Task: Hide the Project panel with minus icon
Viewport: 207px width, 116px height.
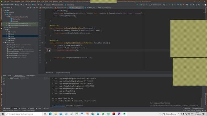Action: click(37, 8)
